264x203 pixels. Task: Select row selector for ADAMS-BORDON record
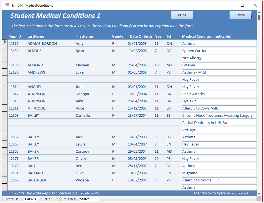coord(5,43)
